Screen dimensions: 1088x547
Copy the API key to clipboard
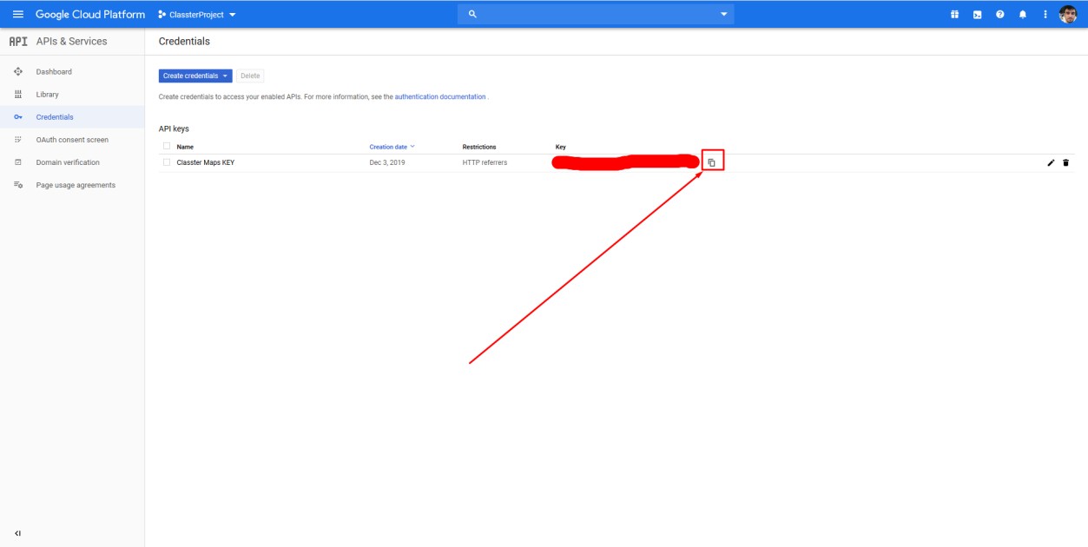click(711, 162)
